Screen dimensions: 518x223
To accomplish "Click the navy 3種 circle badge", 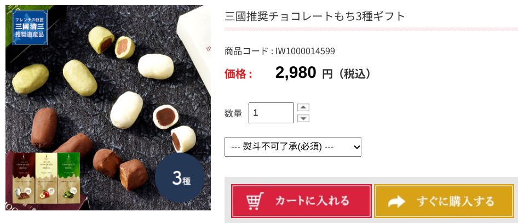I will (180, 178).
